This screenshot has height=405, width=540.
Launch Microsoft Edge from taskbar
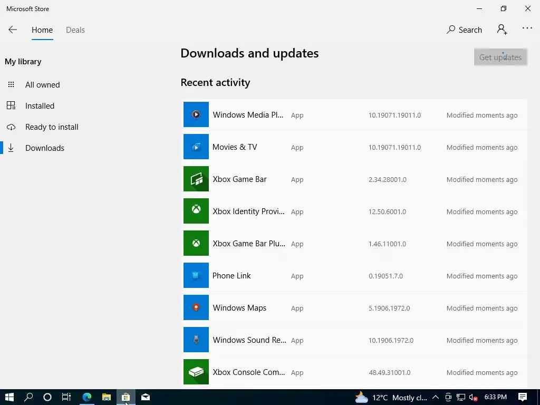(x=87, y=397)
